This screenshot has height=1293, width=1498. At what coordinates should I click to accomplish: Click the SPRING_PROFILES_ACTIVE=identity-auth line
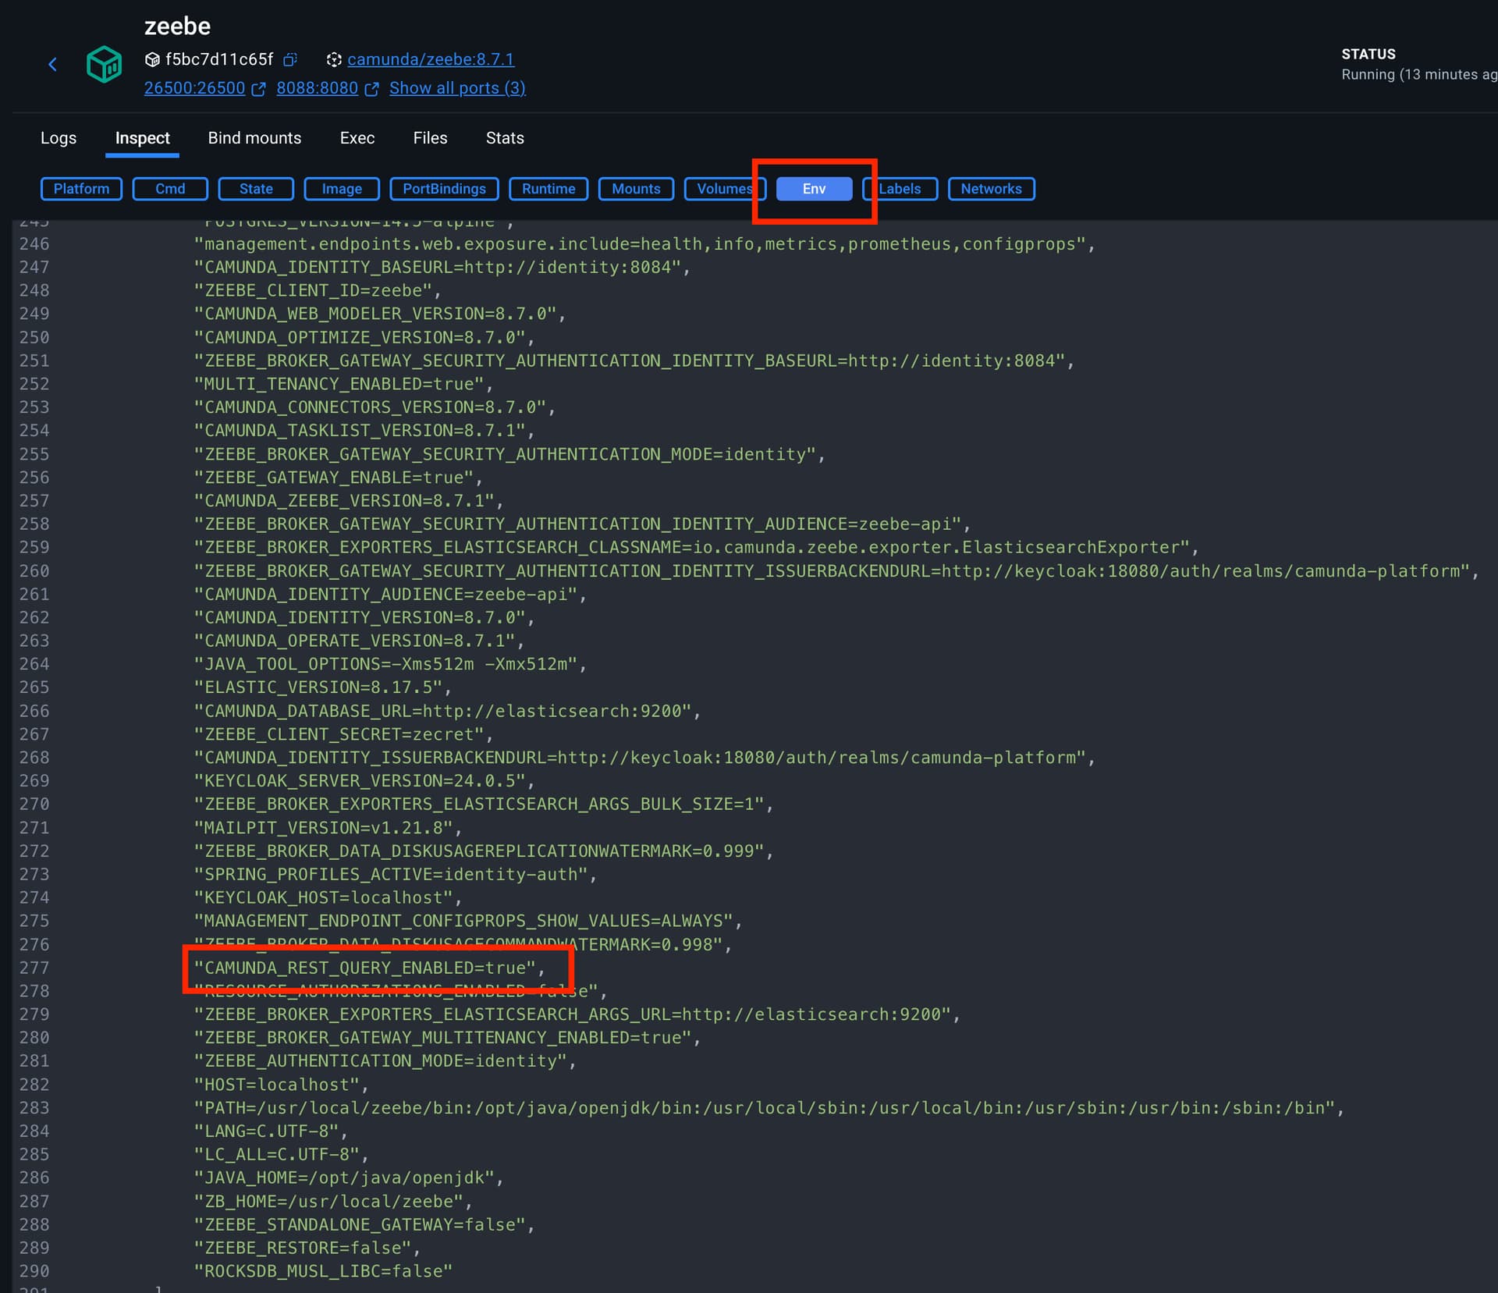point(396,875)
